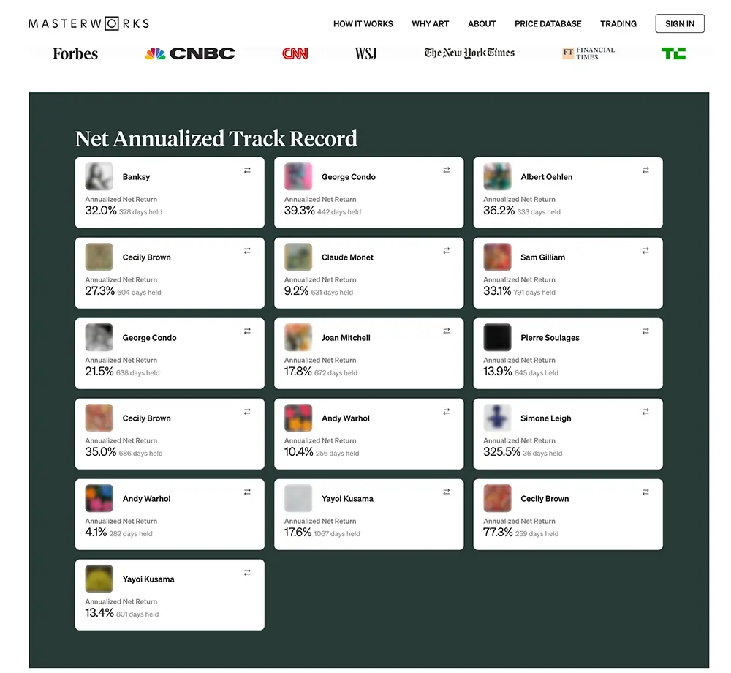This screenshot has width=731, height=673.
Task: Select the Banksy artist name
Action: (136, 177)
